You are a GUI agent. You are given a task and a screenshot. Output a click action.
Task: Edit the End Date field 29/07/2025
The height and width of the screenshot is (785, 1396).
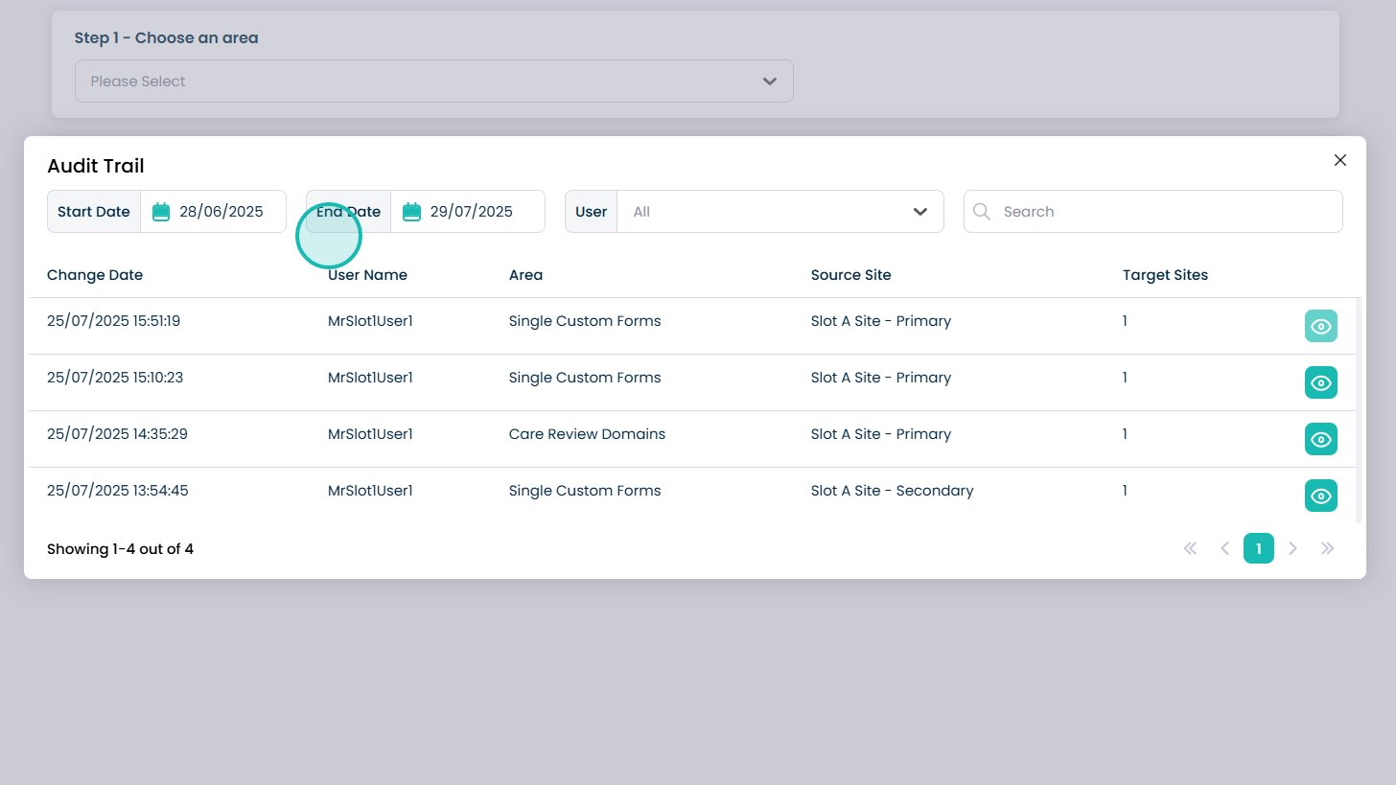(x=472, y=212)
